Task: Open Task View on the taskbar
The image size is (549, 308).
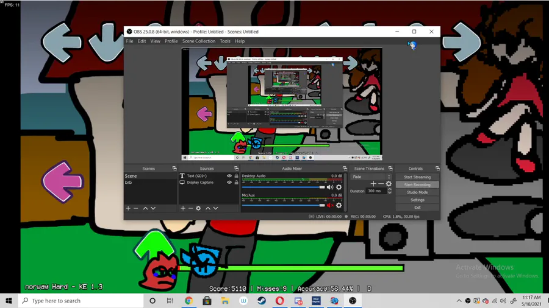Action: (170, 301)
